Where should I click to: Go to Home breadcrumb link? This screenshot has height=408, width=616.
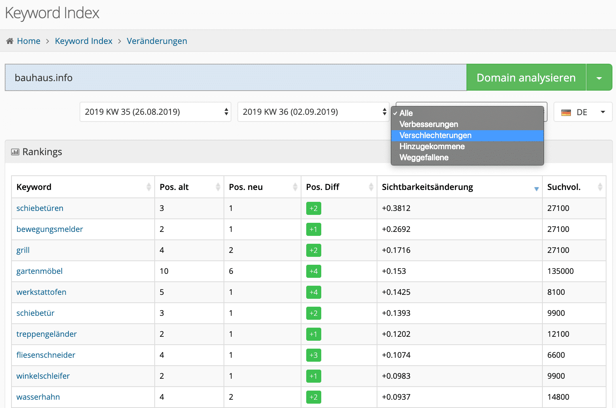(28, 41)
